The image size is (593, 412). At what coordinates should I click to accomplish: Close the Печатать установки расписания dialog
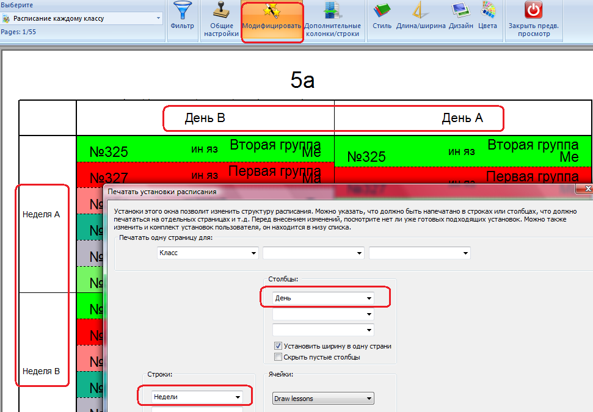point(588,189)
